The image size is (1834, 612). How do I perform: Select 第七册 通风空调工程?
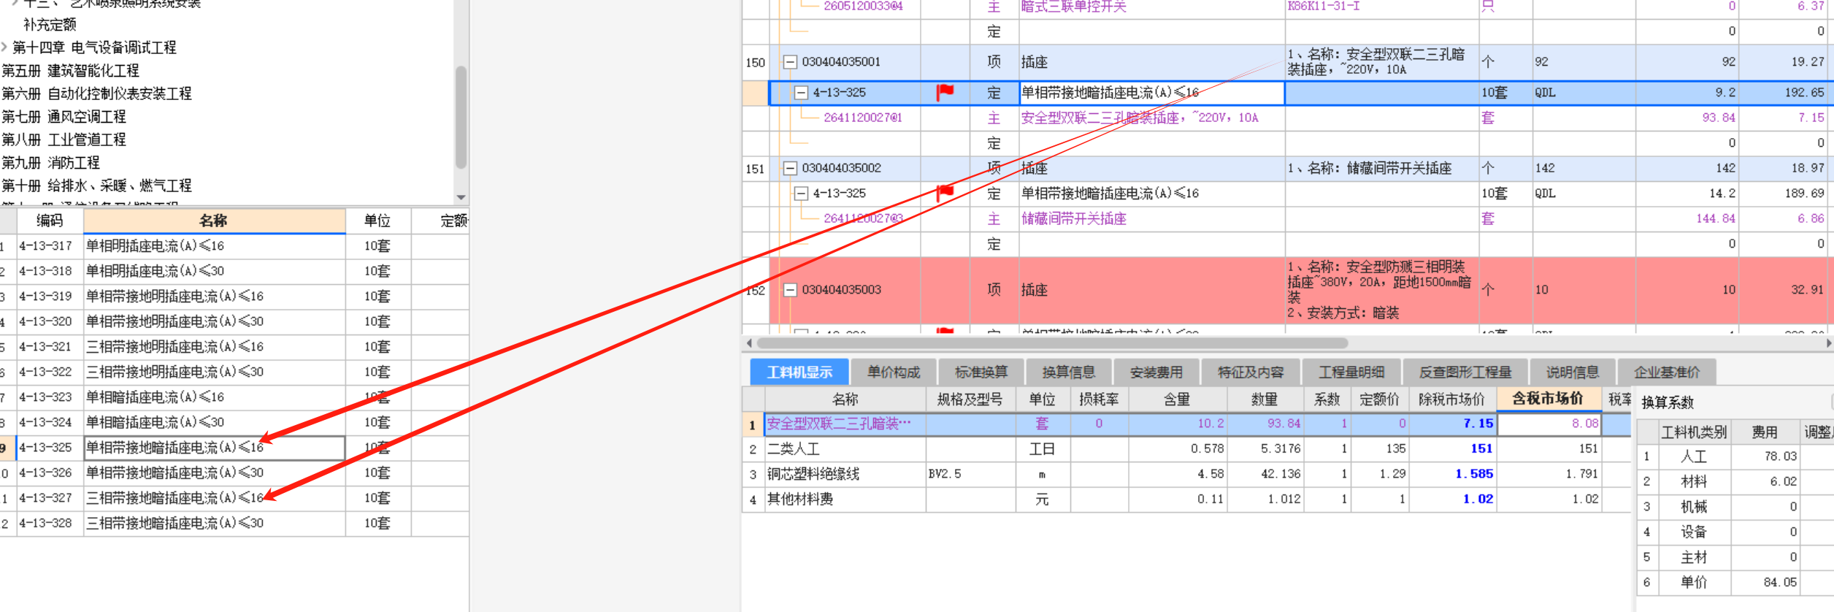point(64,117)
